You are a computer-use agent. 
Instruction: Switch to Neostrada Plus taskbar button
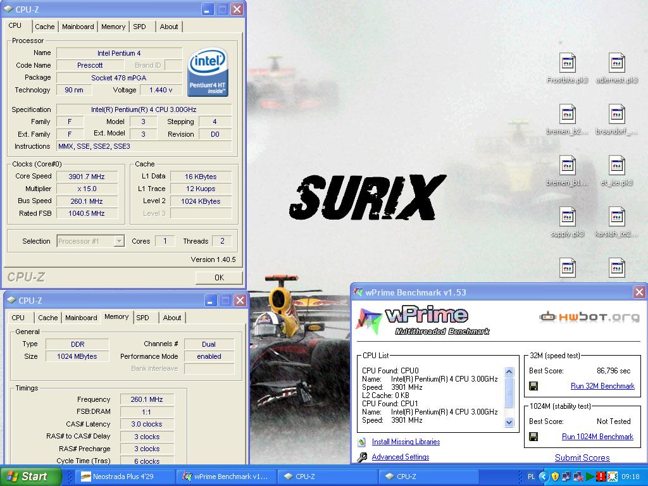click(x=126, y=477)
